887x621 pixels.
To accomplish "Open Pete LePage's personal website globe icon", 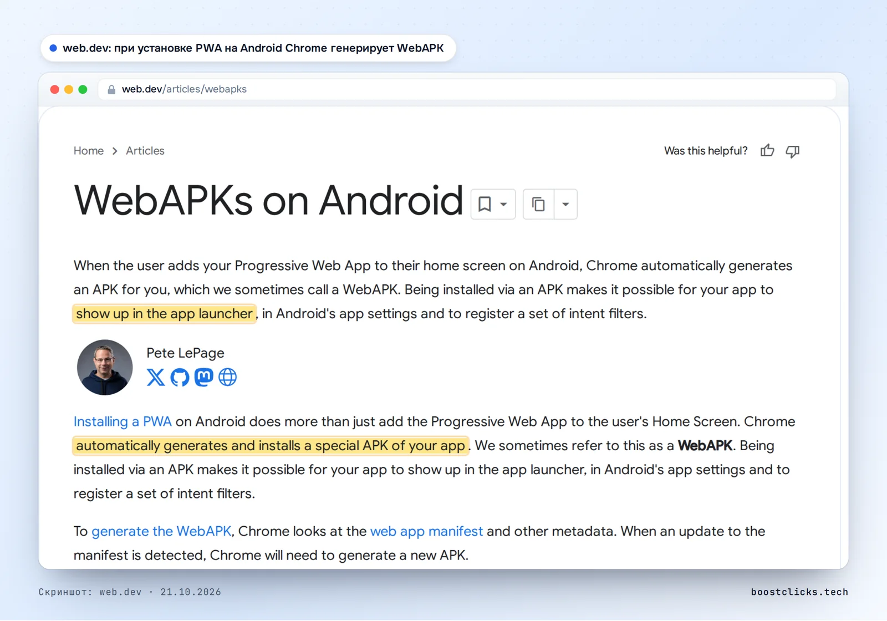I will tap(227, 377).
